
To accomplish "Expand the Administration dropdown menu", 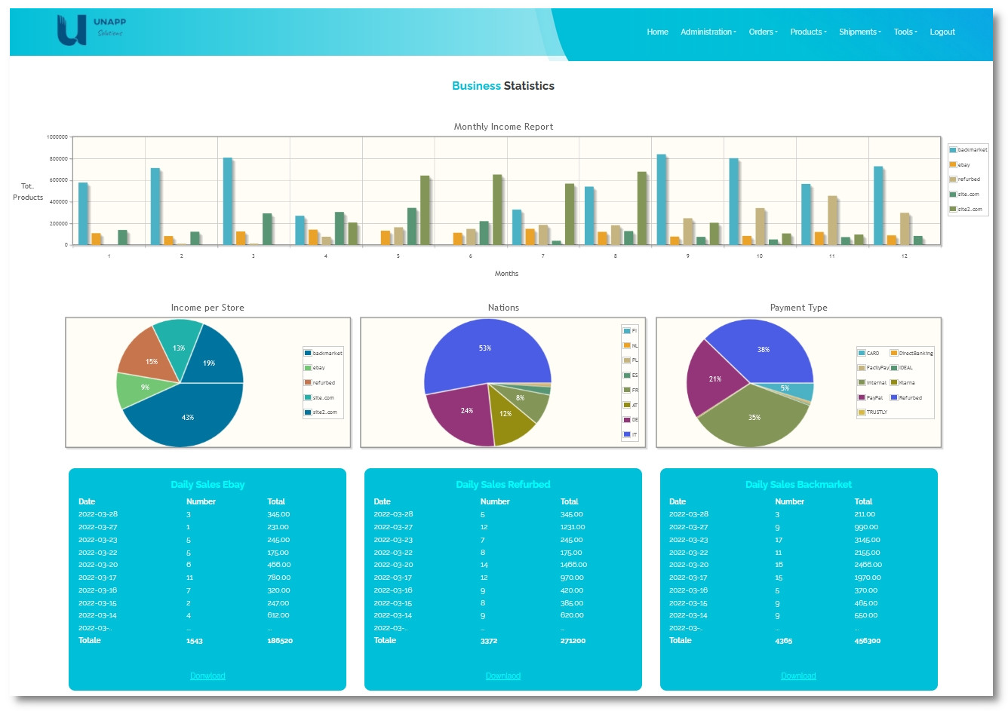I will coord(708,32).
